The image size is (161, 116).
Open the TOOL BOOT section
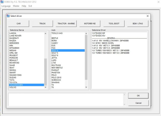point(114,24)
